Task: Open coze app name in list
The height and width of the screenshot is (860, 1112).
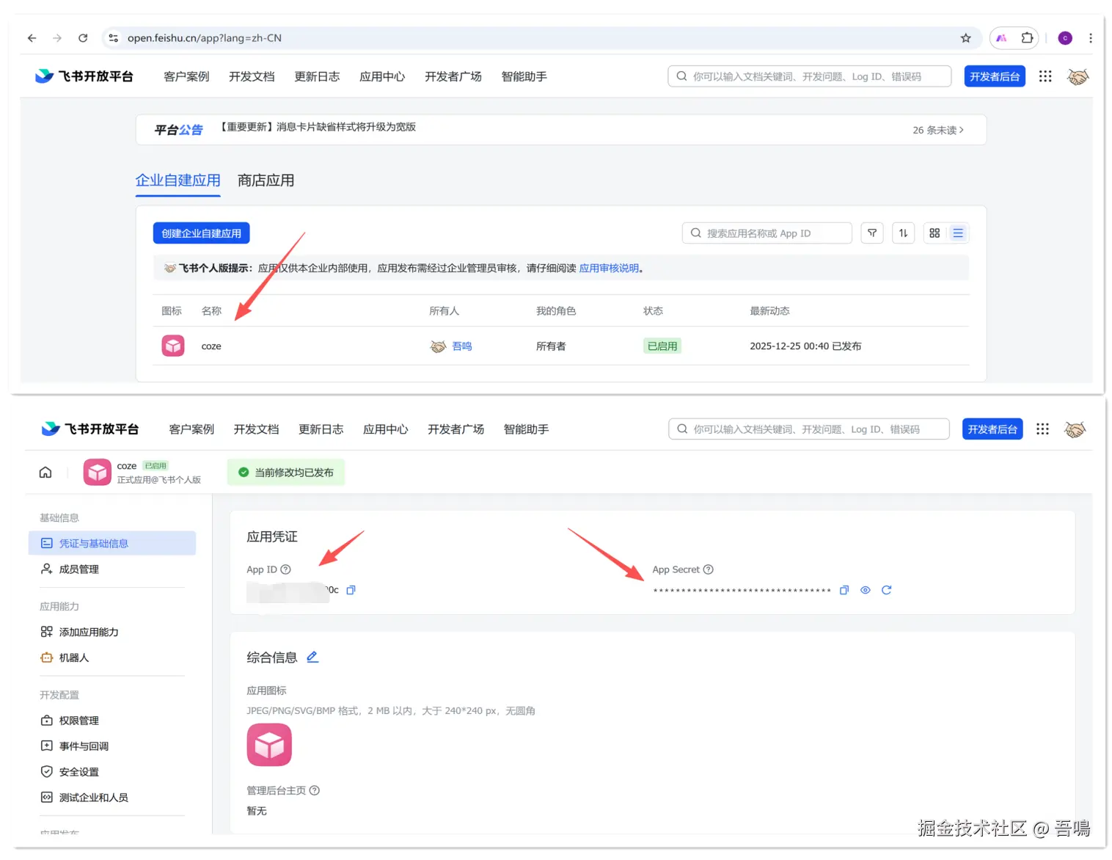Action: point(211,346)
